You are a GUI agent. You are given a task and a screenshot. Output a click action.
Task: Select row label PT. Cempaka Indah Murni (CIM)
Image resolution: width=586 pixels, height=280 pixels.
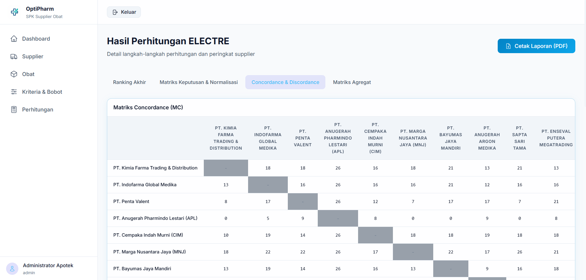pyautogui.click(x=148, y=235)
